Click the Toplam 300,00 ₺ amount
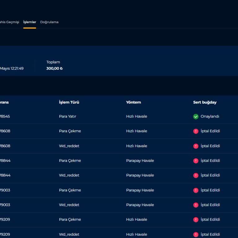Image resolution: width=238 pixels, height=238 pixels. point(54,68)
